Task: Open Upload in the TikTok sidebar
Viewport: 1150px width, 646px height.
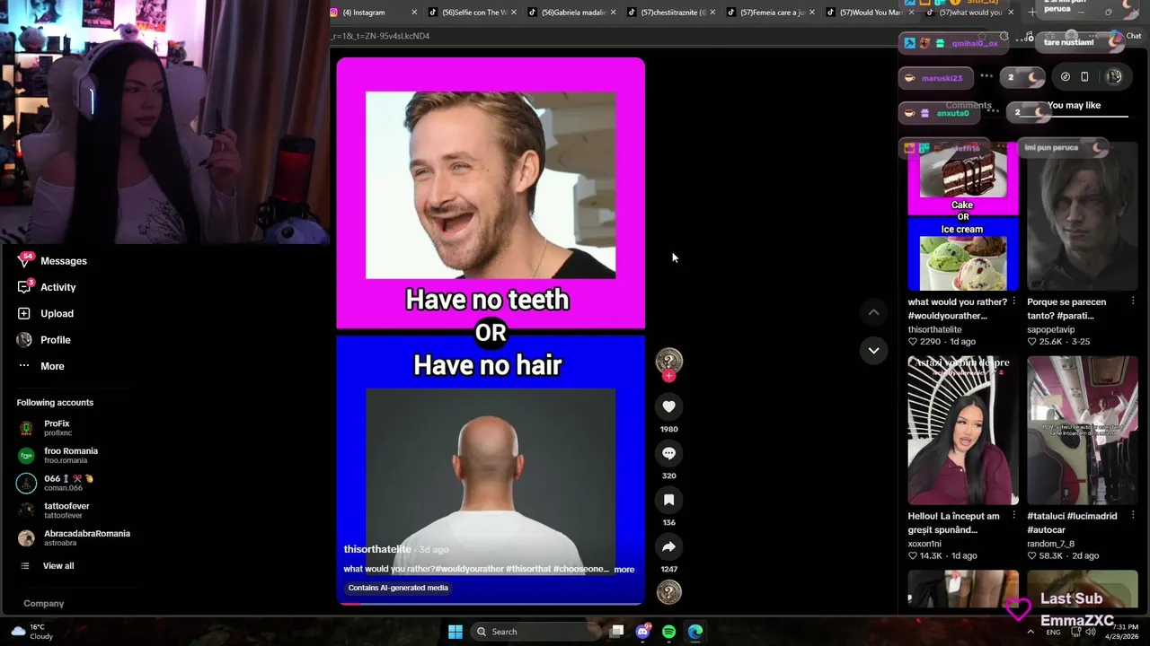Action: tap(46, 313)
